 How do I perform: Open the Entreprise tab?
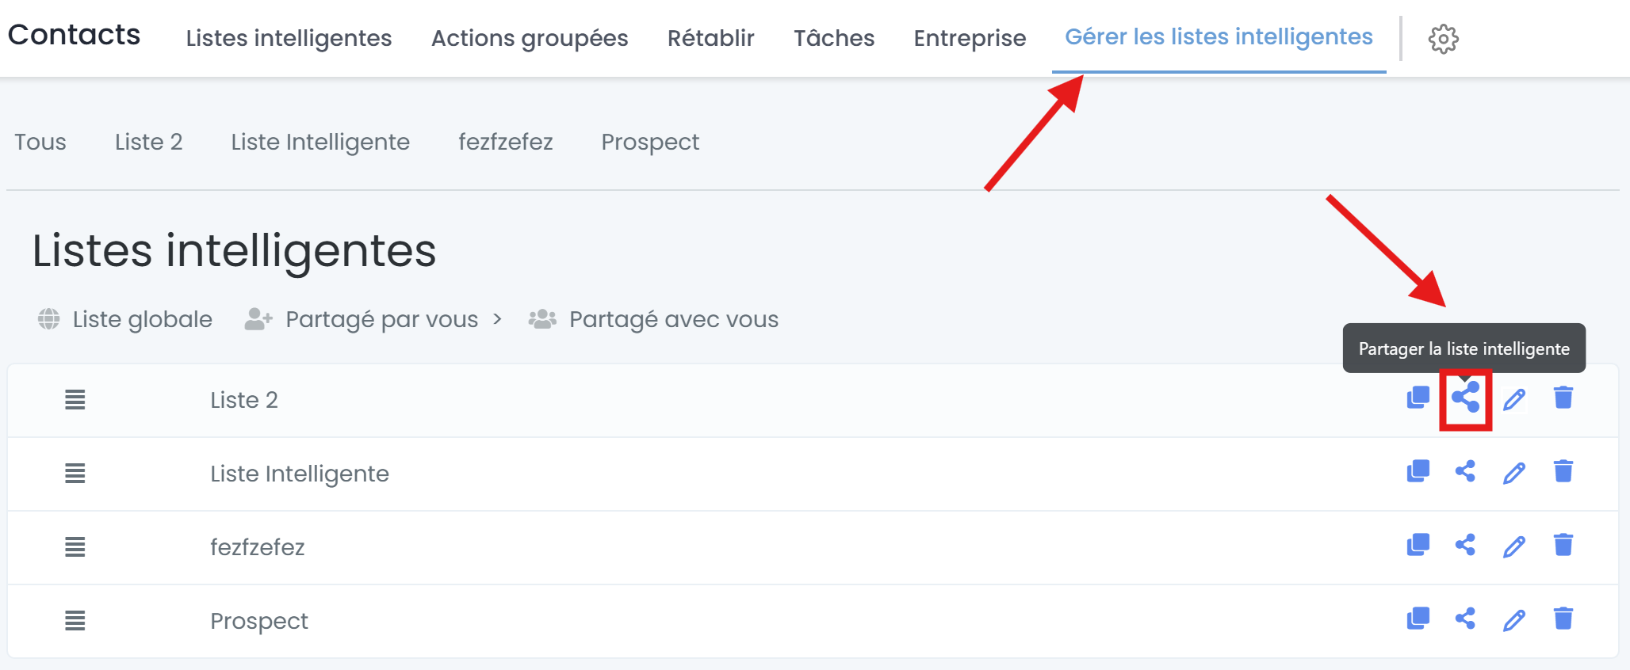tap(970, 38)
